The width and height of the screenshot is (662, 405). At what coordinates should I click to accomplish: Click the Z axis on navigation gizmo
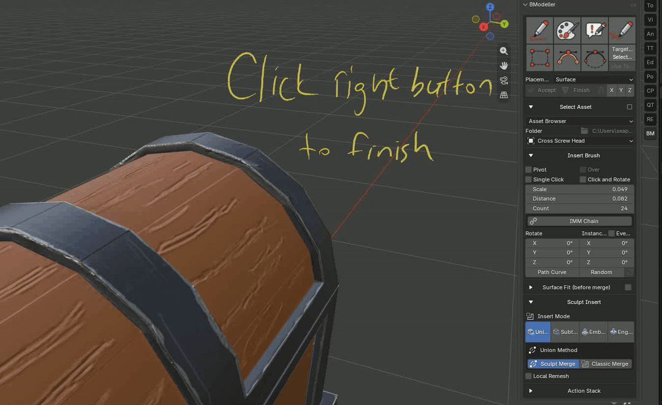point(490,7)
